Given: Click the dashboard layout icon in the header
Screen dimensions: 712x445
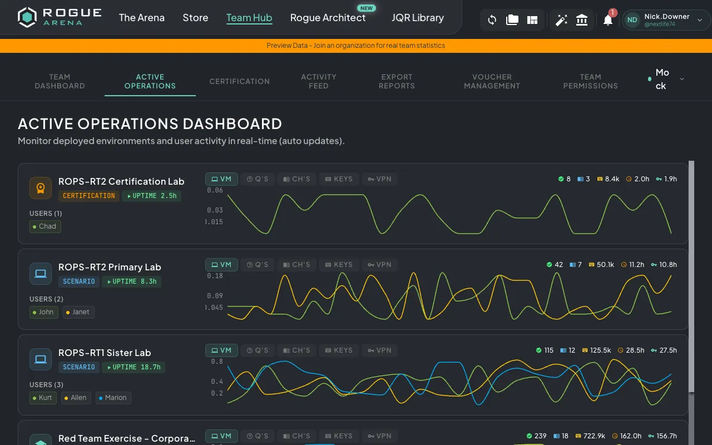Looking at the screenshot, I should pyautogui.click(x=532, y=19).
